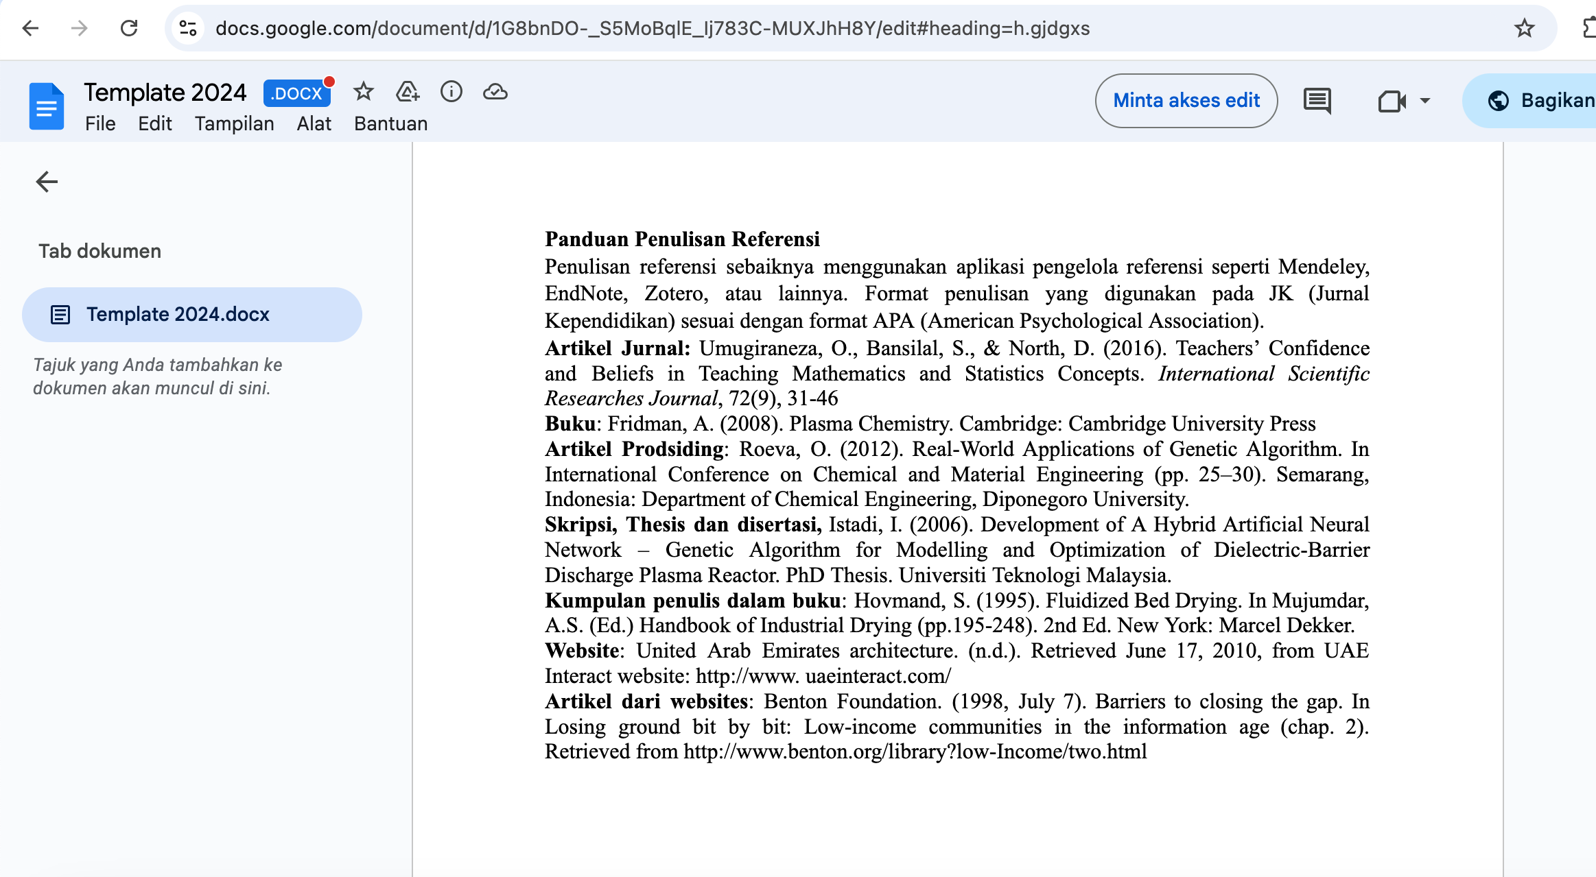Click Minta akses edit button
The image size is (1596, 877).
point(1186,101)
